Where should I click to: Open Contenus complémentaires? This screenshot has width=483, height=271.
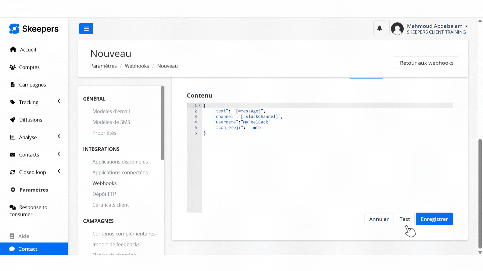coord(124,234)
